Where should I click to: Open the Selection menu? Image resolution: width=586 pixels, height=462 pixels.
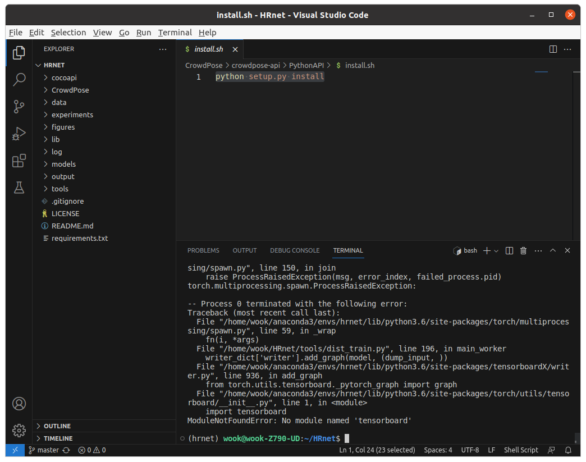click(68, 33)
